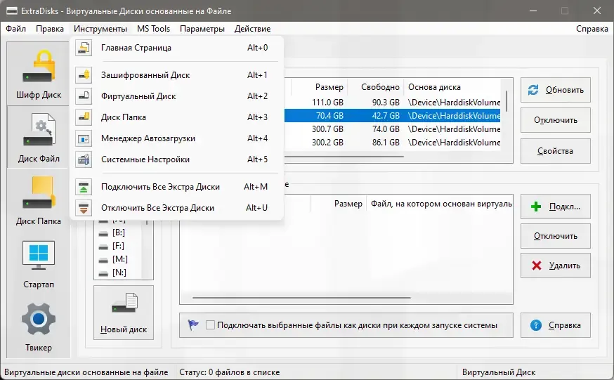Click the Удалить button
The width and height of the screenshot is (614, 380).
pos(555,266)
